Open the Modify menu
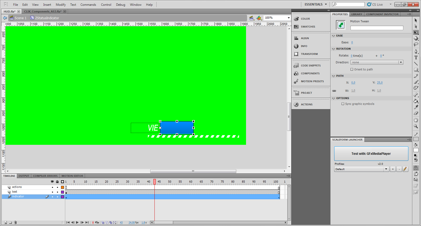The image size is (421, 226). 61,5
